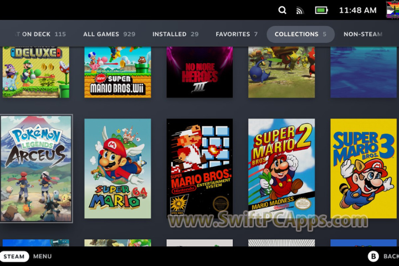
Task: Go to the Favorites tab
Action: [x=237, y=34]
